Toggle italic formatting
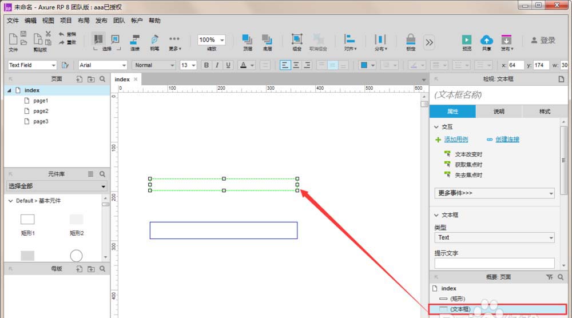This screenshot has width=572, height=318. pyautogui.click(x=217, y=65)
